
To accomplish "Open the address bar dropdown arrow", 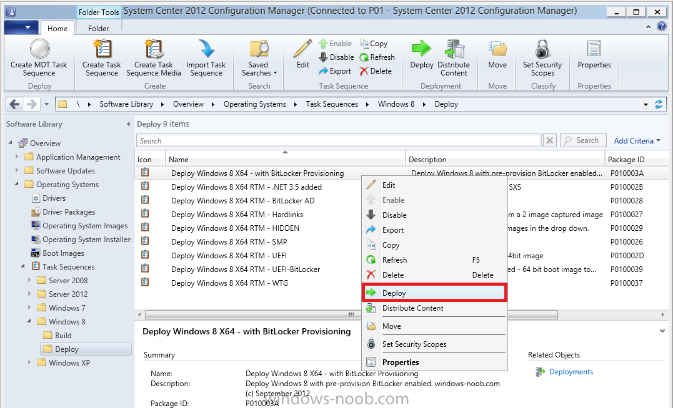I will [646, 104].
